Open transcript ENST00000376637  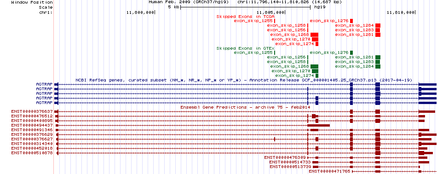point(32,111)
